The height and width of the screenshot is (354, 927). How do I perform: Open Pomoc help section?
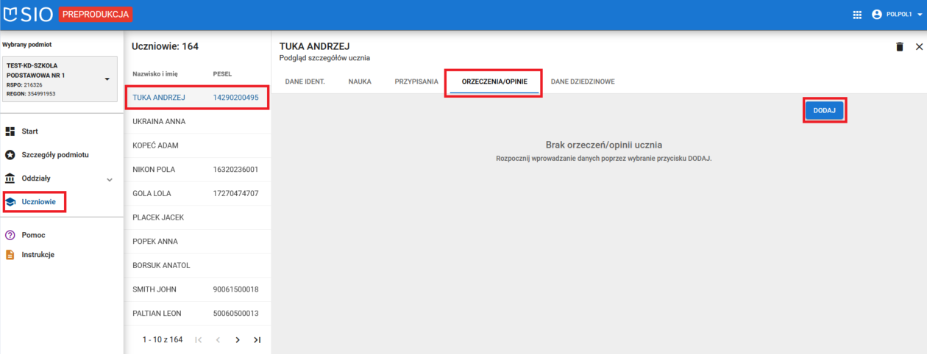pos(33,235)
